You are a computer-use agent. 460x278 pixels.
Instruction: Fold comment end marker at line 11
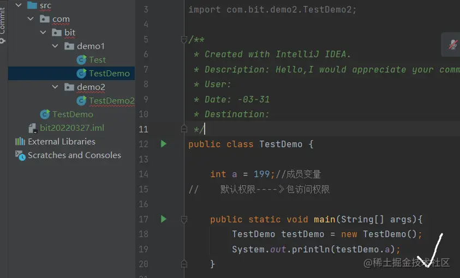pos(184,129)
